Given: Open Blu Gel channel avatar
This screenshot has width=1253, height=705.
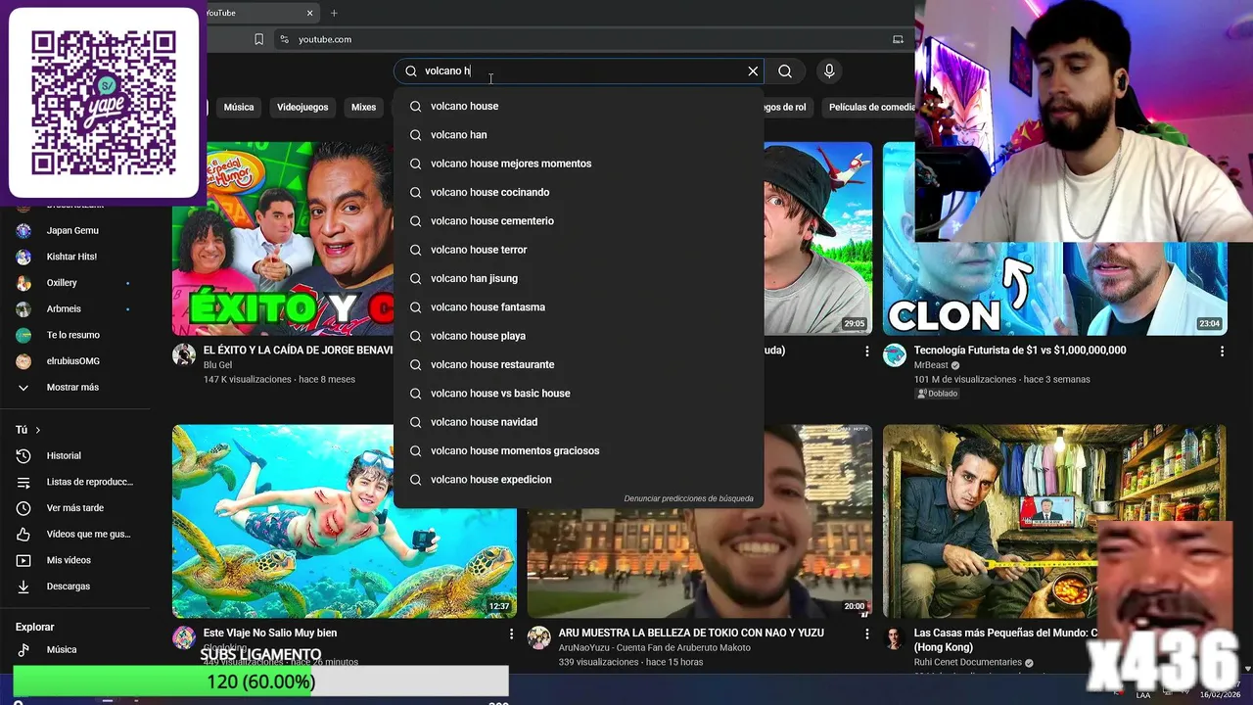Looking at the screenshot, I should point(184,355).
